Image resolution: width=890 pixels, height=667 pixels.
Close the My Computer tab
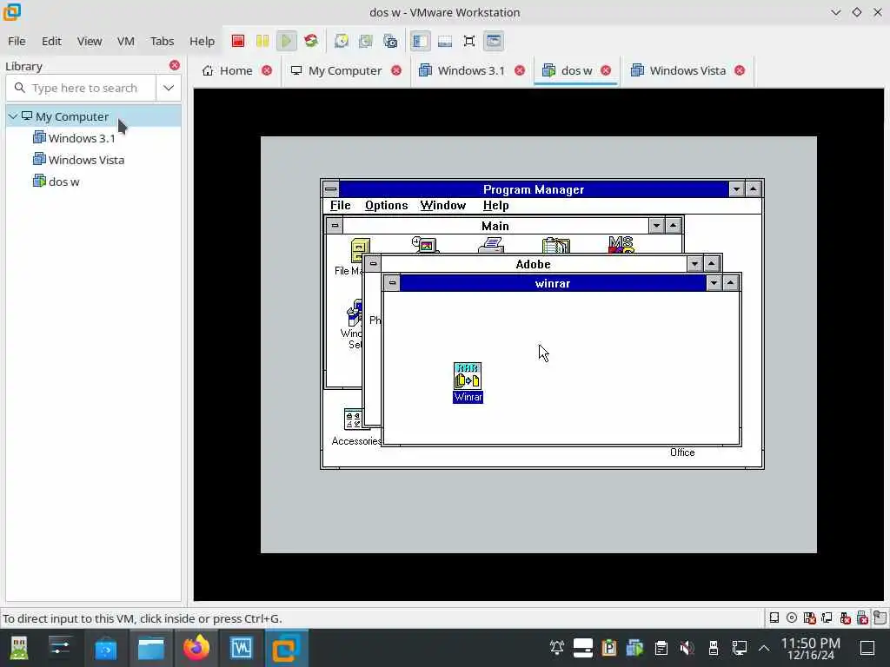click(396, 70)
